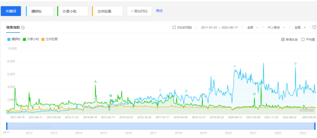Viewport: 317px width, 138px height.
Task: Click the + 添加对比 button
Action: pos(139,11)
